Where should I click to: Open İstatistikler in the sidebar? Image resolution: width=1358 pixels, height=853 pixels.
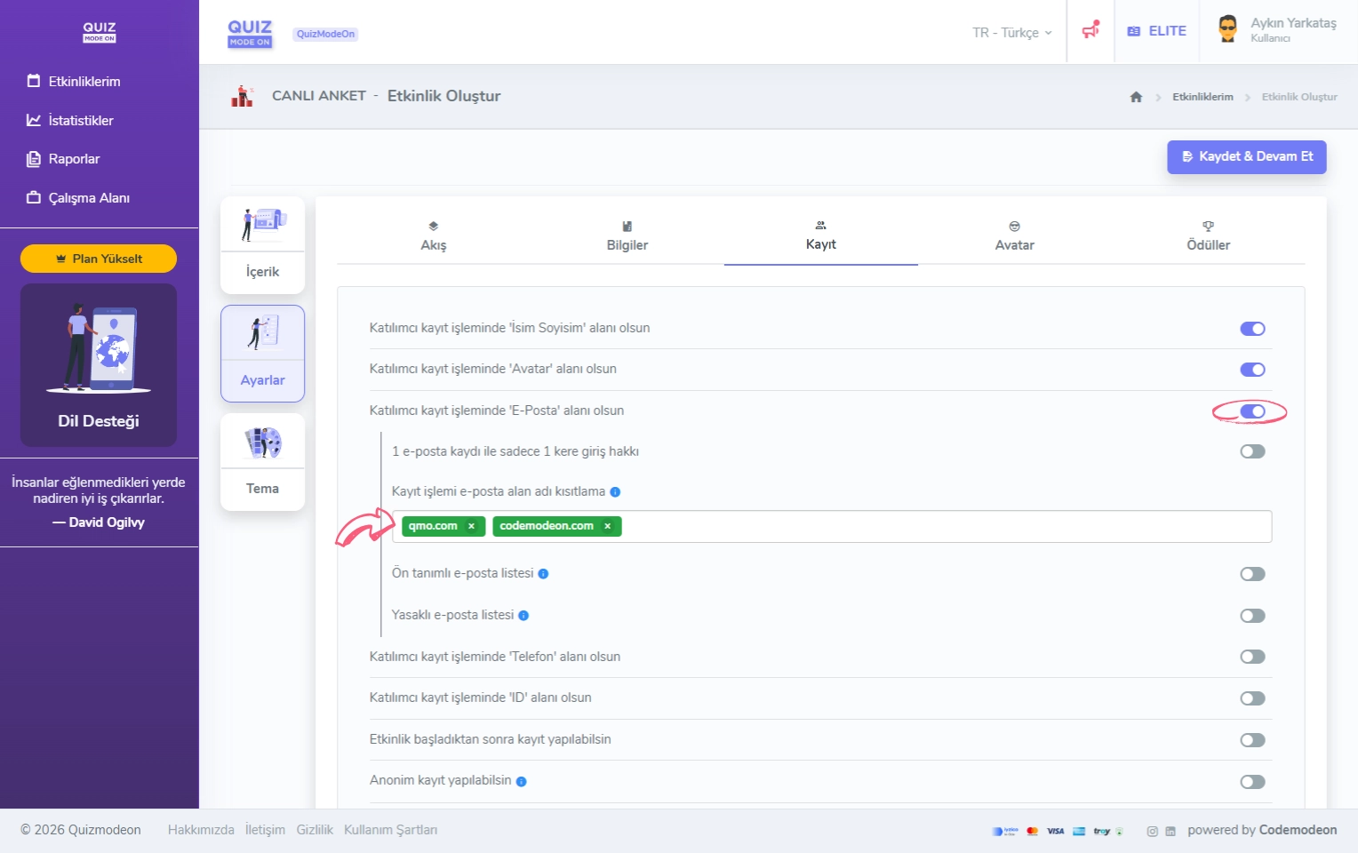tap(70, 120)
